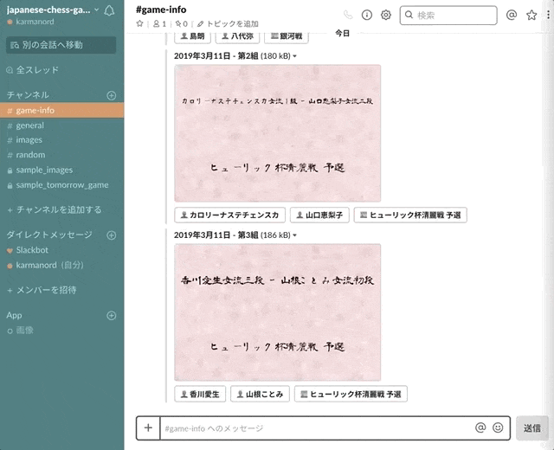Click the 検索 search field
Image resolution: width=554 pixels, height=450 pixels.
pos(448,16)
